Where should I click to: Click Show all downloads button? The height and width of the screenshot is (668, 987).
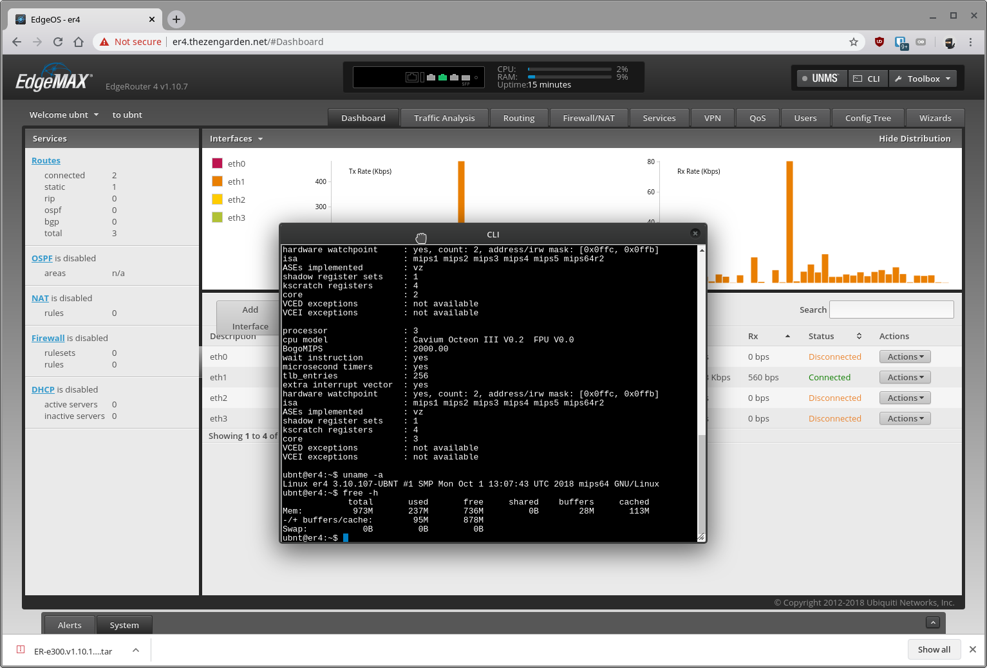pos(934,649)
